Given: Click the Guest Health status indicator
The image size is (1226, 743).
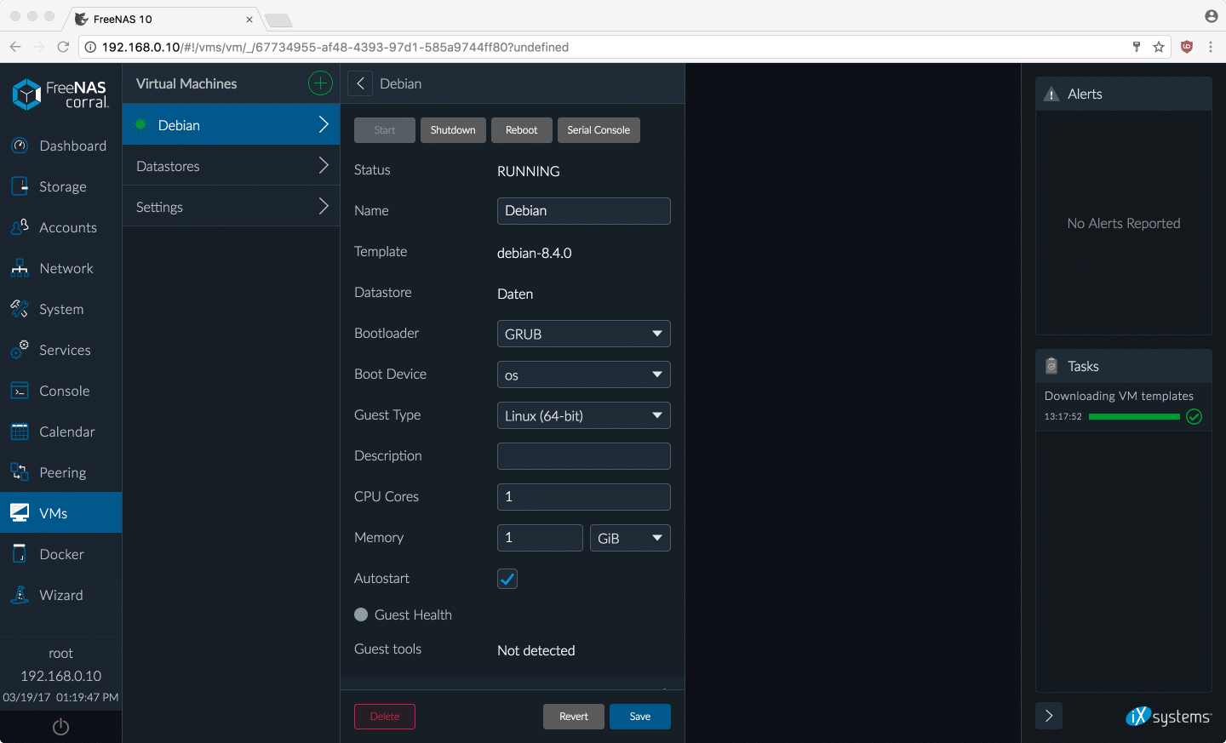Looking at the screenshot, I should point(361,614).
